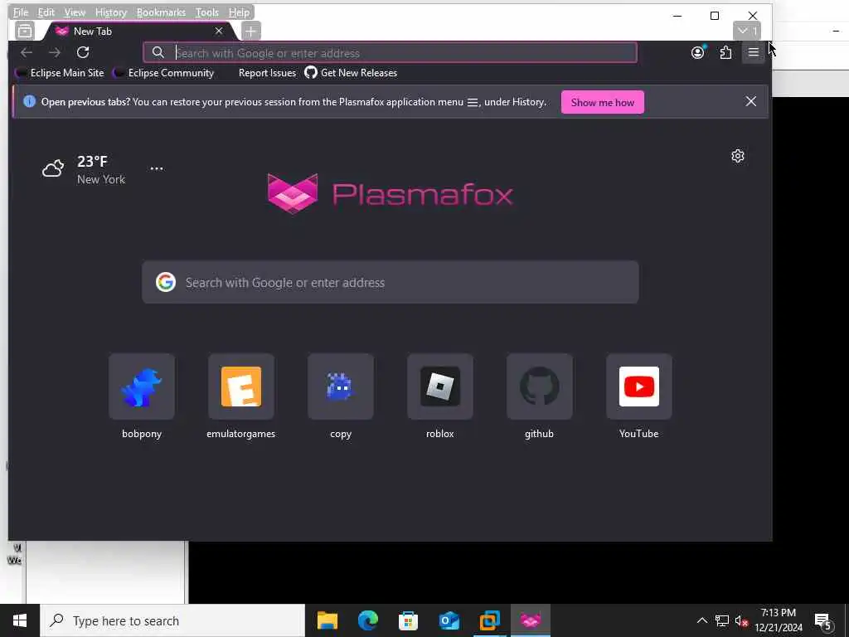849x637 pixels.
Task: Open the Help menu
Action: coord(239,12)
